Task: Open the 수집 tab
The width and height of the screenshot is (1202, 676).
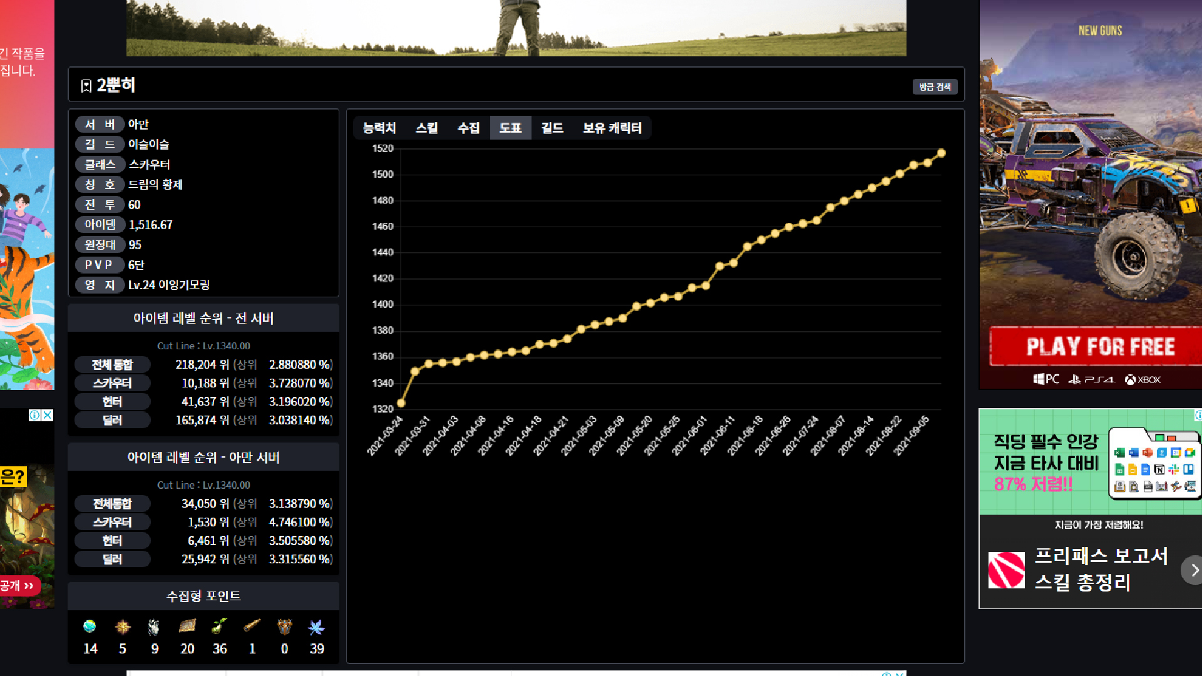Action: point(468,128)
